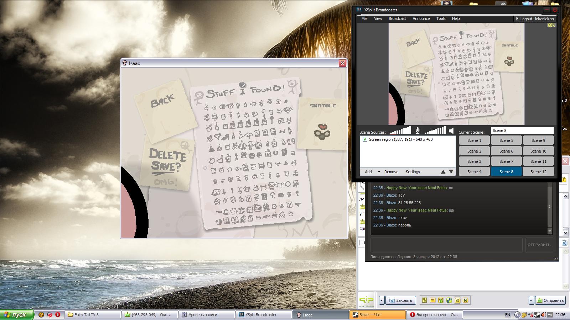Image resolution: width=570 pixels, height=320 pixels.
Task: Move the scene source up with the up arrow
Action: click(x=443, y=172)
